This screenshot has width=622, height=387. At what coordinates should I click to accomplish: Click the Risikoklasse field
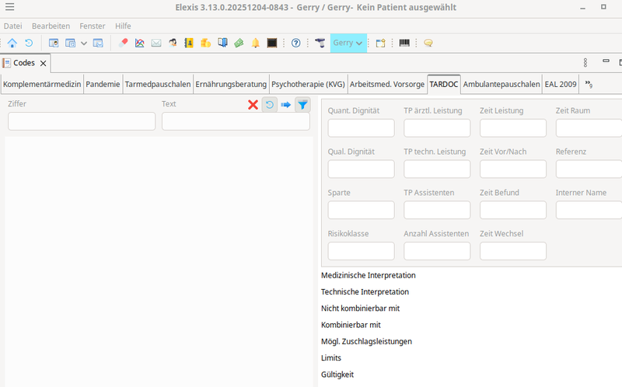[361, 251]
